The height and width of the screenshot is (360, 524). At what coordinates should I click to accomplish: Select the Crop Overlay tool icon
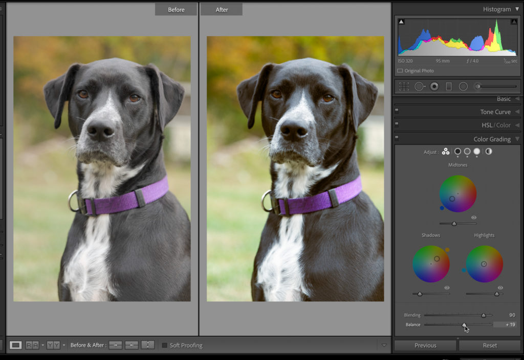click(x=404, y=86)
